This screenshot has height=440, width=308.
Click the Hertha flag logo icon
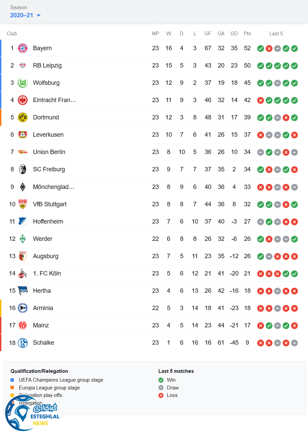pos(23,291)
